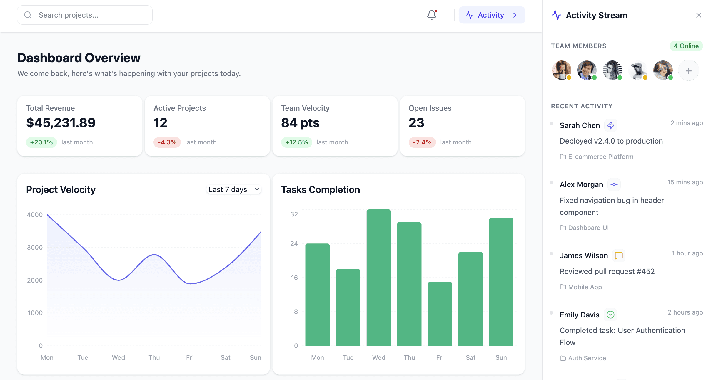Close the Activity Stream panel
The width and height of the screenshot is (711, 380).
(x=699, y=15)
